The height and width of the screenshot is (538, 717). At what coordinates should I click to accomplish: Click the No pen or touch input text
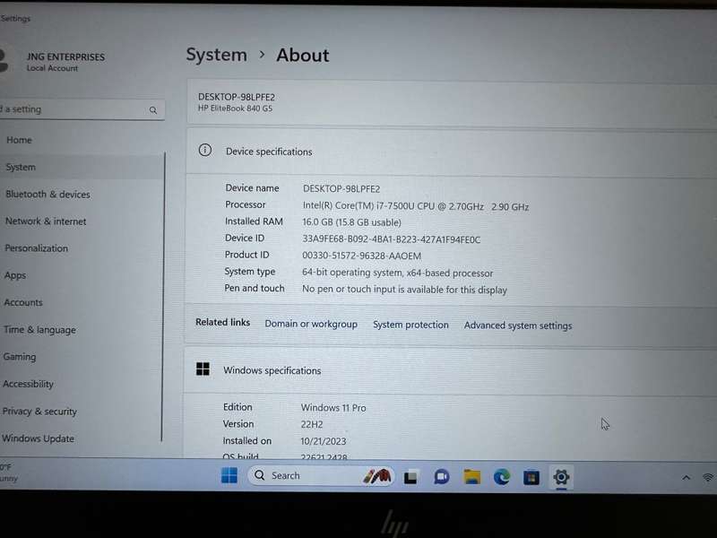pos(404,290)
